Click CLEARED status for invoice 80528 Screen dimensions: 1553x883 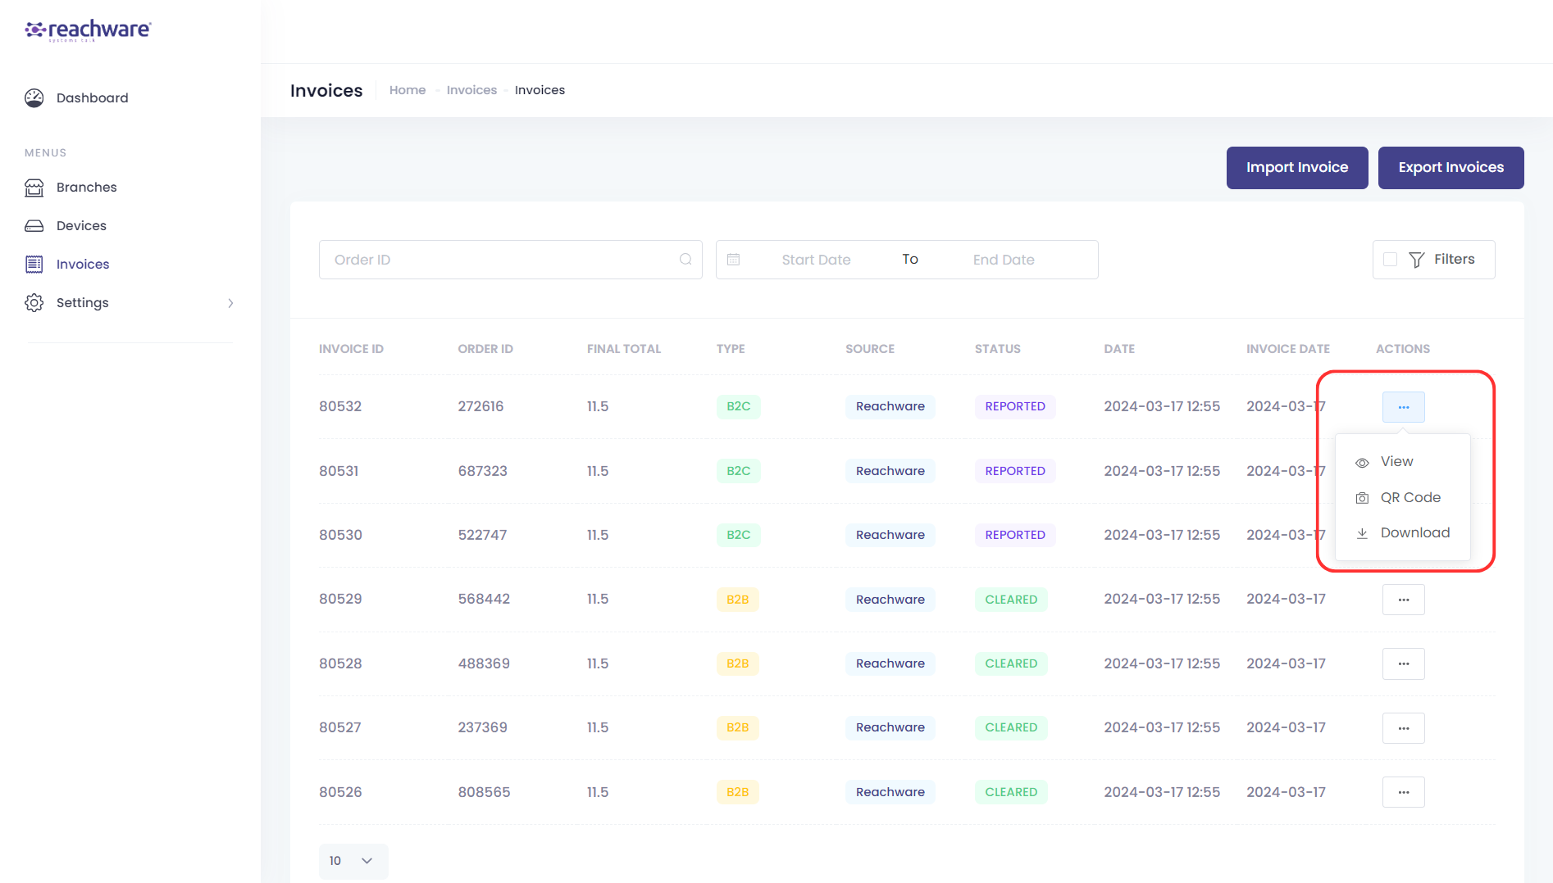(1011, 663)
